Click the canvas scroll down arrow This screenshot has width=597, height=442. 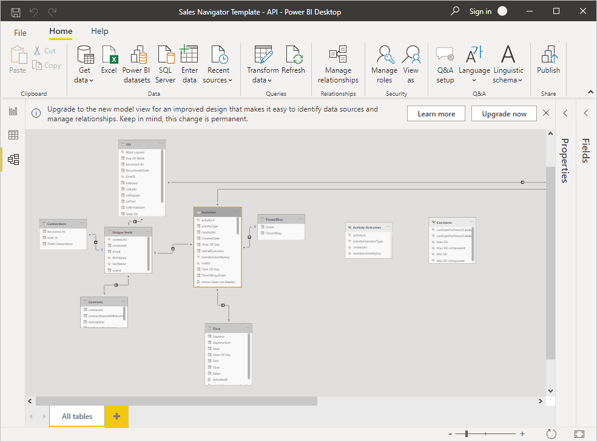point(550,391)
